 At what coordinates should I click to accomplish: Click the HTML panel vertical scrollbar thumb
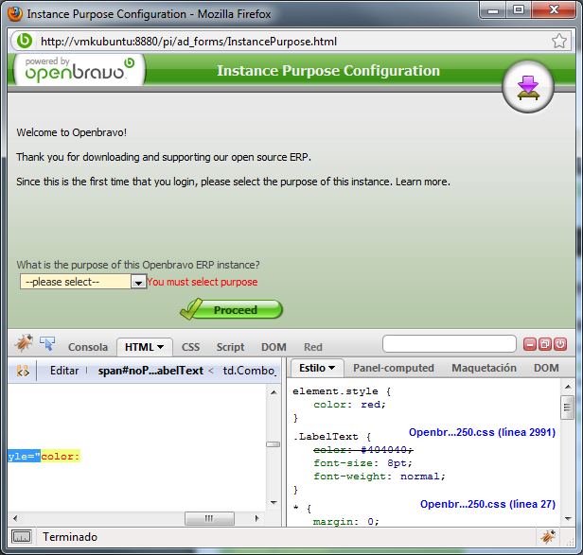pos(274,444)
